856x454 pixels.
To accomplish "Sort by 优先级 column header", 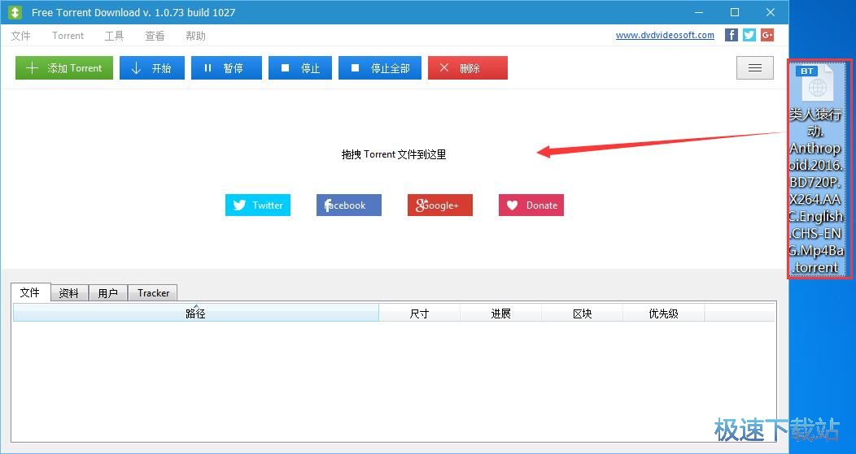I will click(663, 313).
